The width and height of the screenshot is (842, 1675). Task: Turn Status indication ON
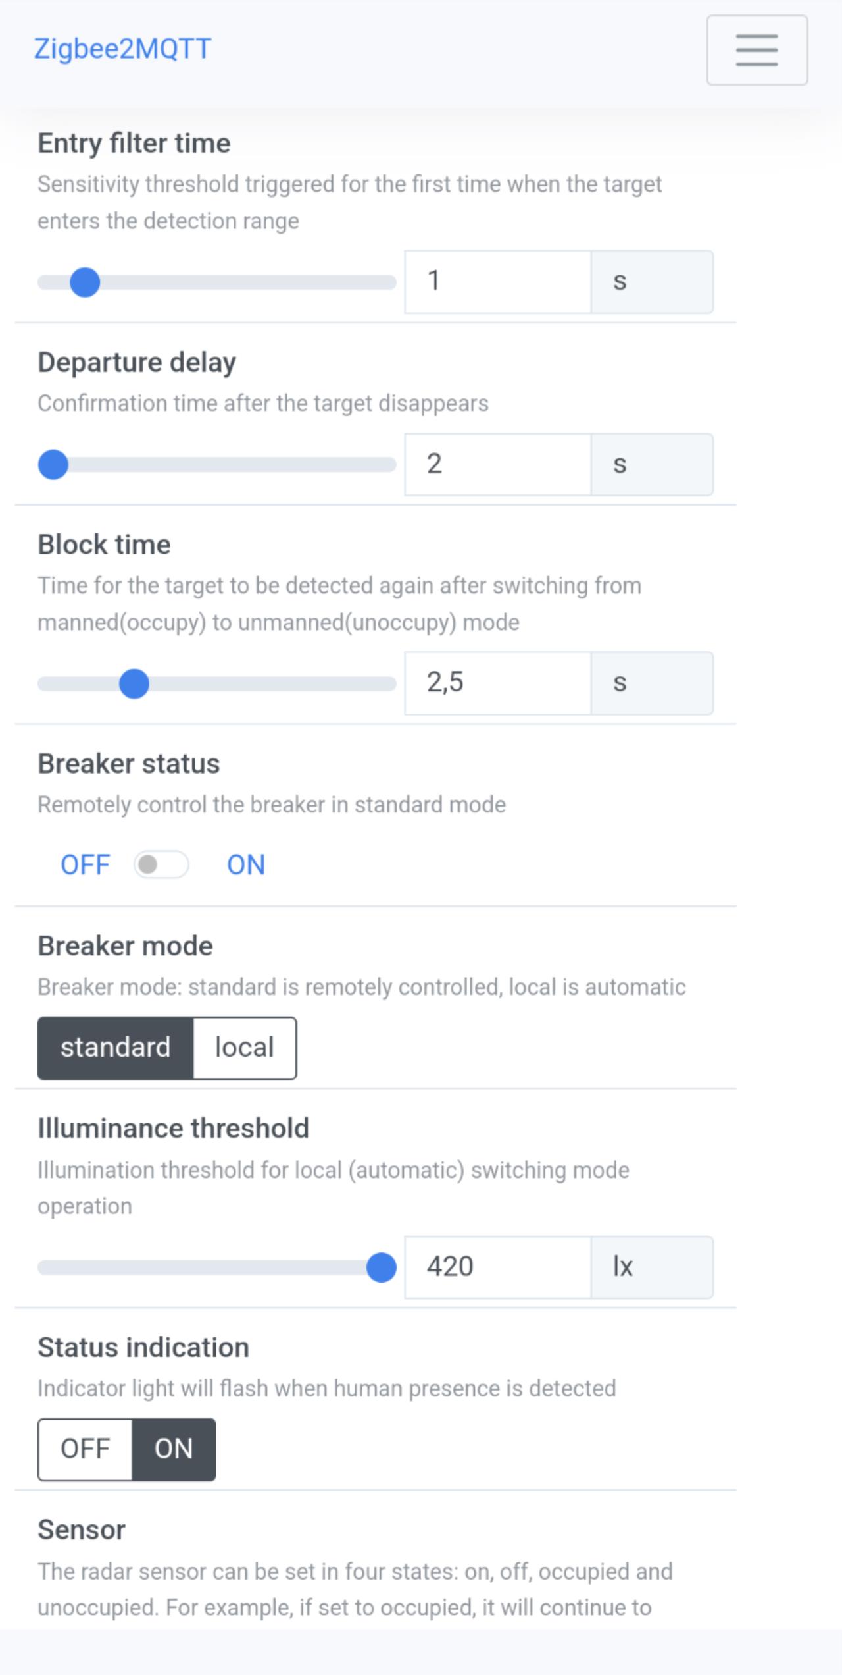(174, 1449)
